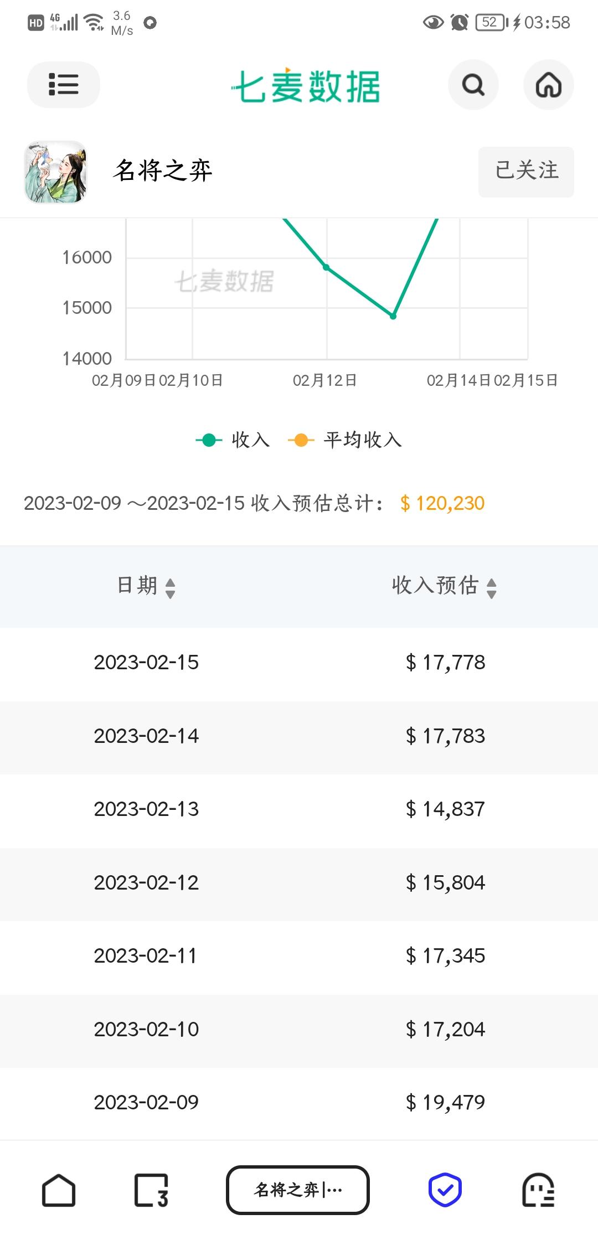Toggle 收入 series in chart legend
598x1240 pixels.
click(x=233, y=440)
